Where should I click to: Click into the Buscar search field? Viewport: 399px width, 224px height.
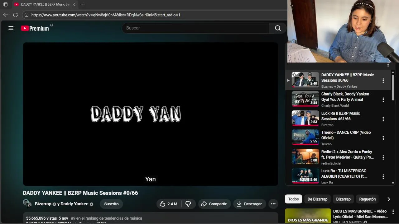pos(195,28)
